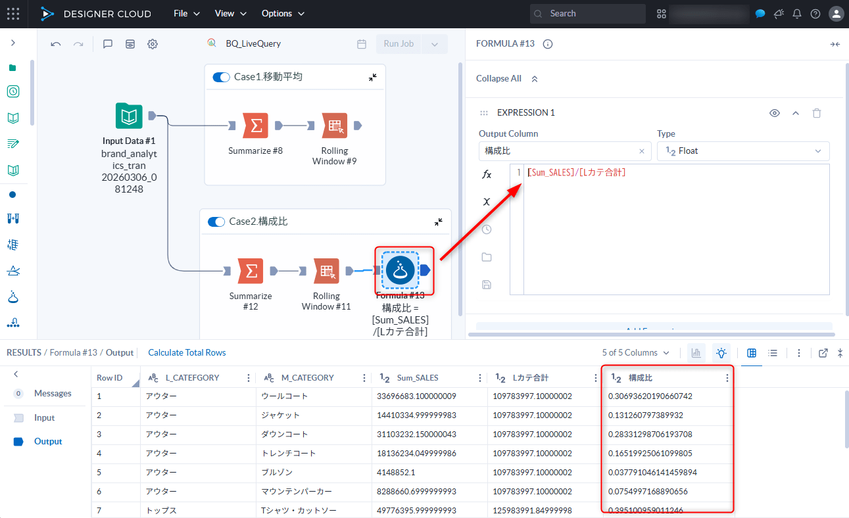Screen dimensions: 849x518
Task: Toggle the expression preview eye icon
Action: [775, 113]
